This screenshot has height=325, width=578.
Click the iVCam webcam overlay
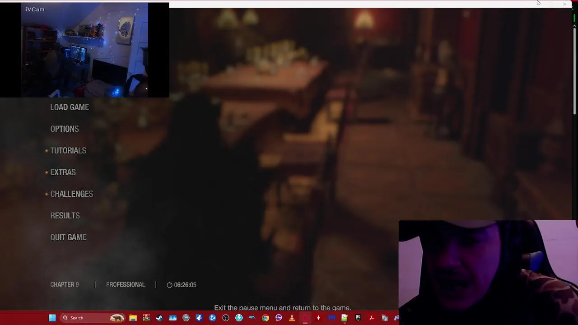(84, 50)
